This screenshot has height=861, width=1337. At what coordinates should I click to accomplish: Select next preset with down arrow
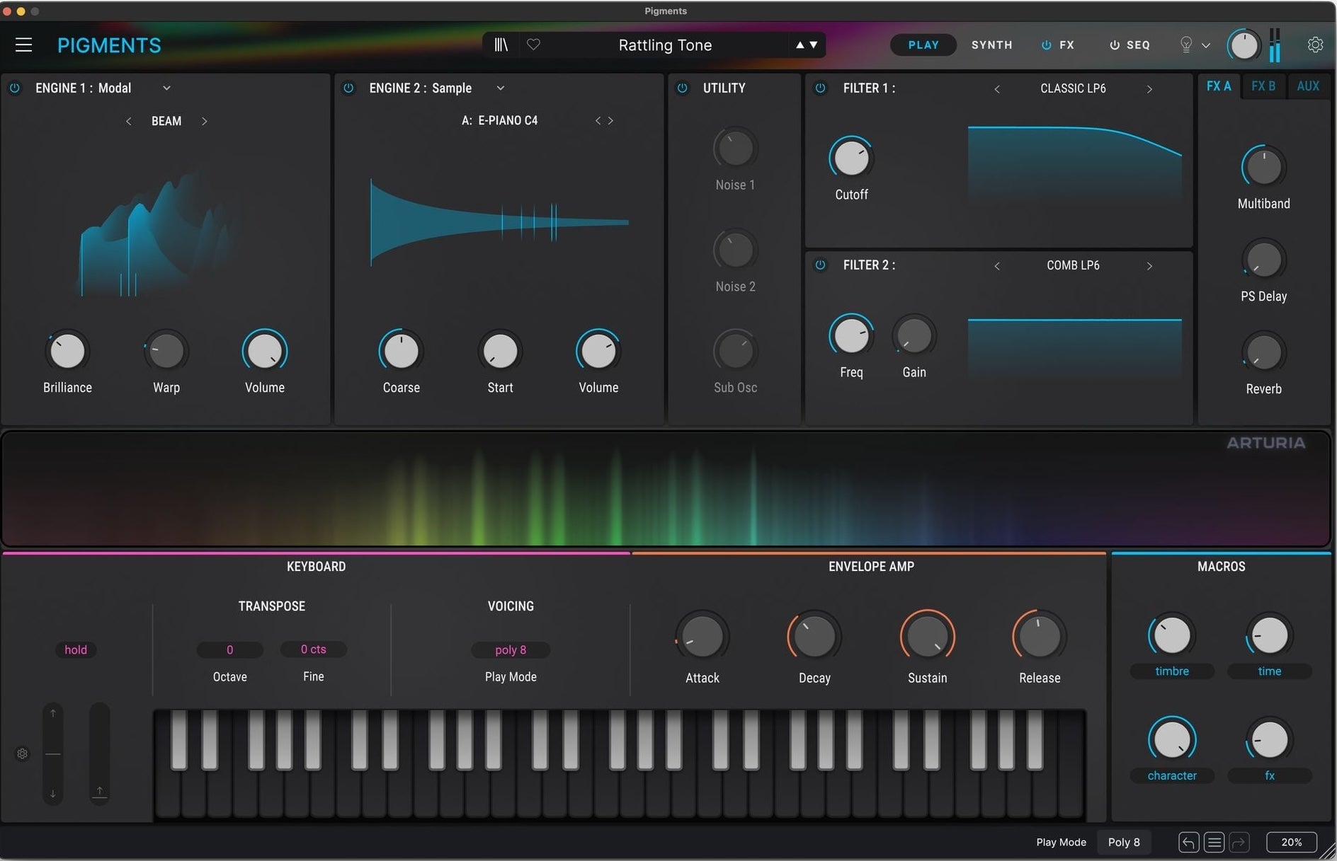pos(814,45)
